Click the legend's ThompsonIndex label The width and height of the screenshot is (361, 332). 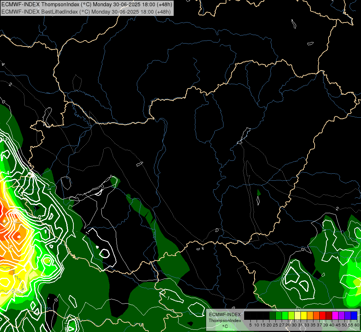(225, 321)
